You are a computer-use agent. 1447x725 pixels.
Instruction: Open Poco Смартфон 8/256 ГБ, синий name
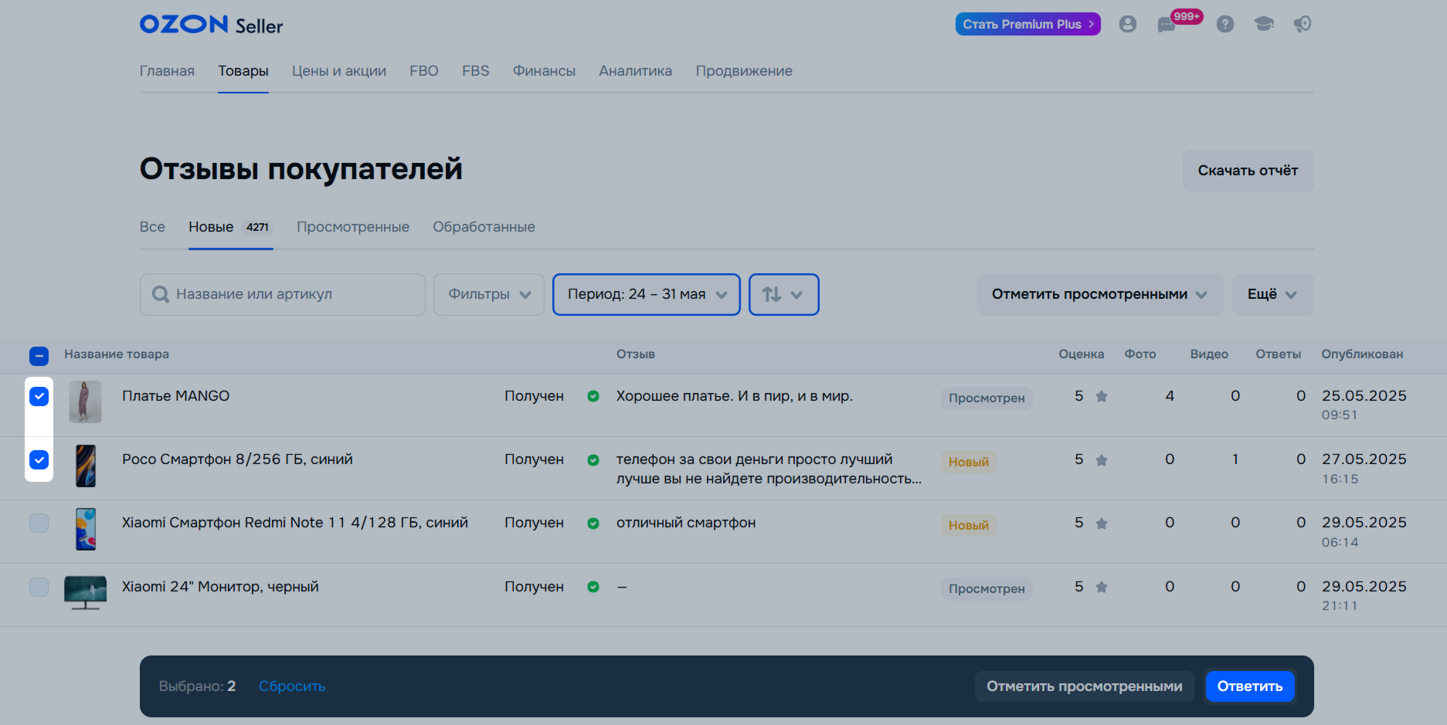(x=237, y=459)
